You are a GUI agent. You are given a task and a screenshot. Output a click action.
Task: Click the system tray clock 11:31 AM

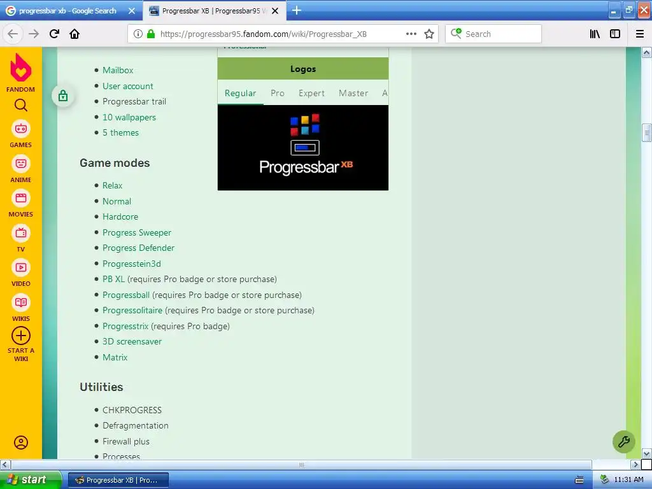coord(628,479)
